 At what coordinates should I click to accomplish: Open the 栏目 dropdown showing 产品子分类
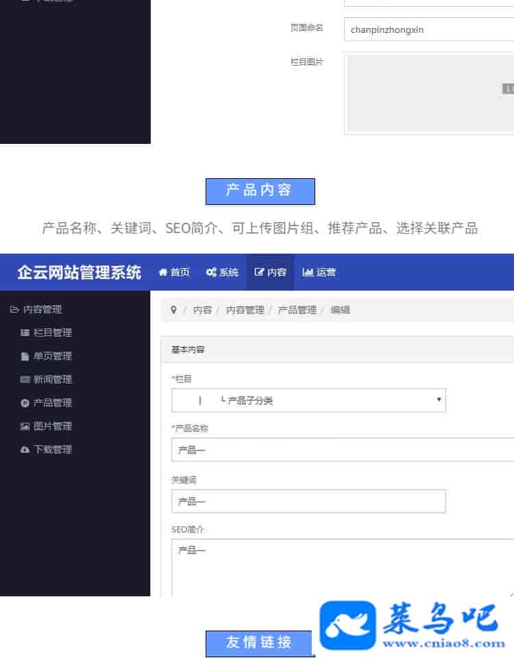tap(308, 400)
